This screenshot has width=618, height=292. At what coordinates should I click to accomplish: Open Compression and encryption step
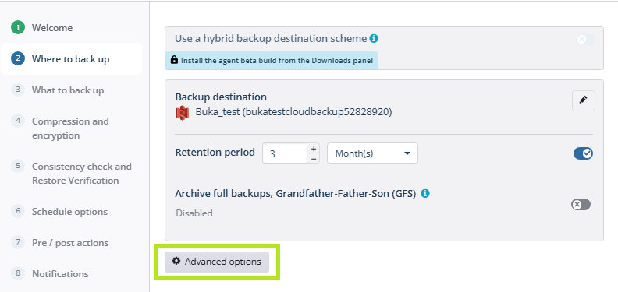tap(70, 128)
